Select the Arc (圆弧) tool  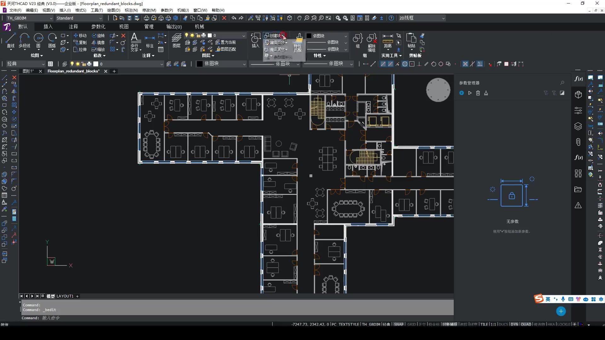point(52,40)
